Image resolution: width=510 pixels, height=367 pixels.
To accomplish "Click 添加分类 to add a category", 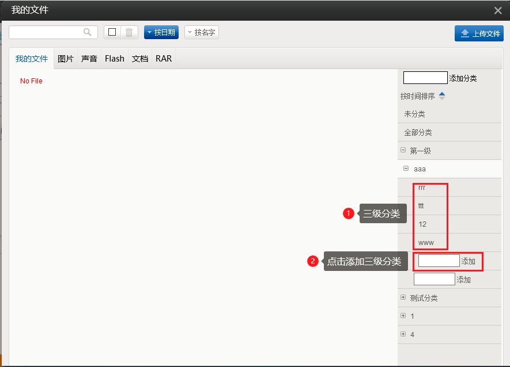I will (463, 78).
